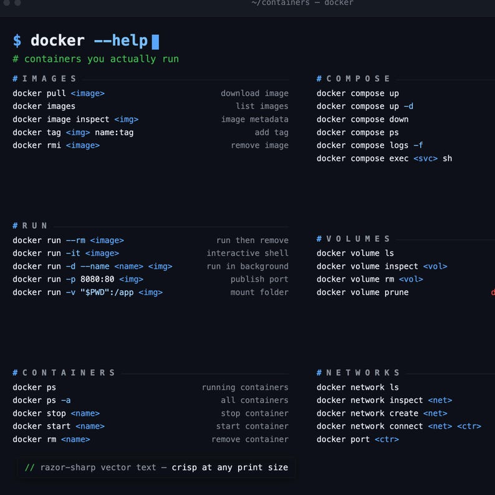The width and height of the screenshot is (495, 495).
Task: Click 'docker run --rm <image>' command
Action: 68,241
